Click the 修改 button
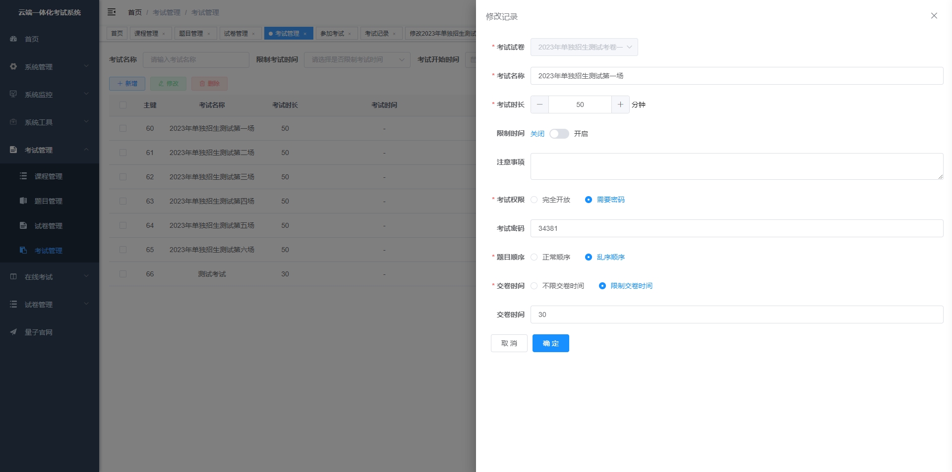This screenshot has height=472, width=952. tap(168, 84)
